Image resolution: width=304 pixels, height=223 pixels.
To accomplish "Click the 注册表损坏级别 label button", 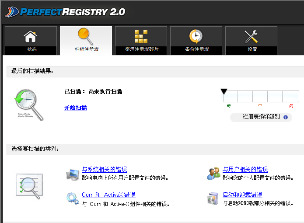I will coord(261,117).
